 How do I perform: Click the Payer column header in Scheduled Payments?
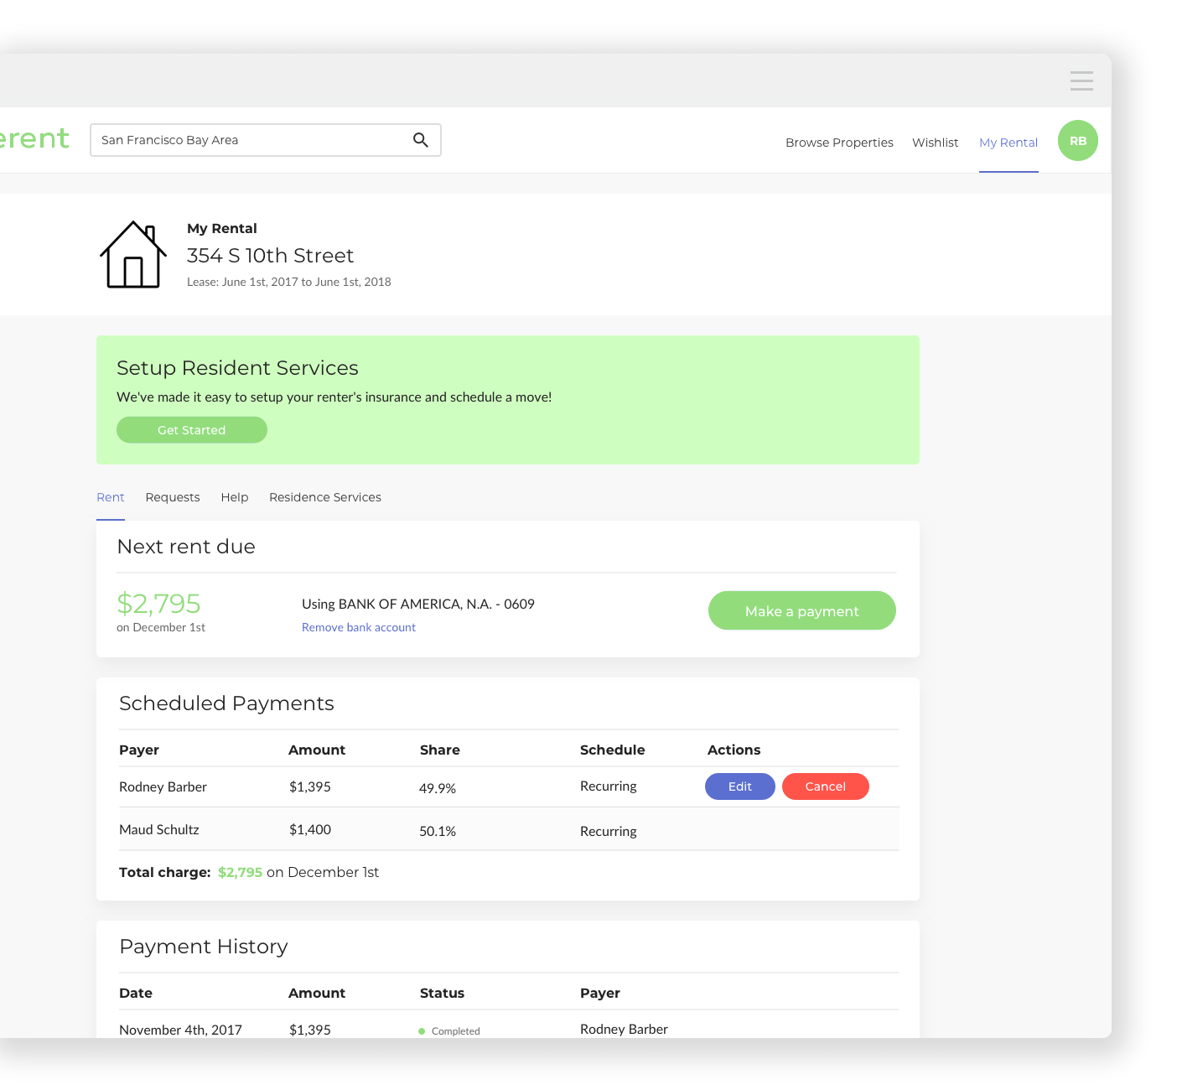(x=139, y=750)
